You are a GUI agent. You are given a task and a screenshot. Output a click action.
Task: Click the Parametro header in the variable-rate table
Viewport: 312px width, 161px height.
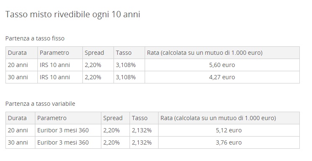click(x=52, y=118)
